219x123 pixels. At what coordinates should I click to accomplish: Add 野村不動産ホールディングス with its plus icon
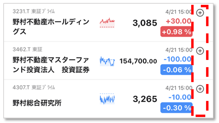pos(200,13)
